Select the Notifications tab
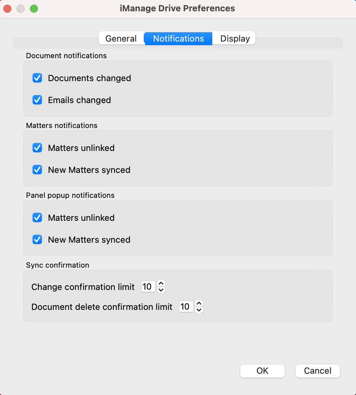Viewport: 356px width, 395px height. pyautogui.click(x=178, y=38)
